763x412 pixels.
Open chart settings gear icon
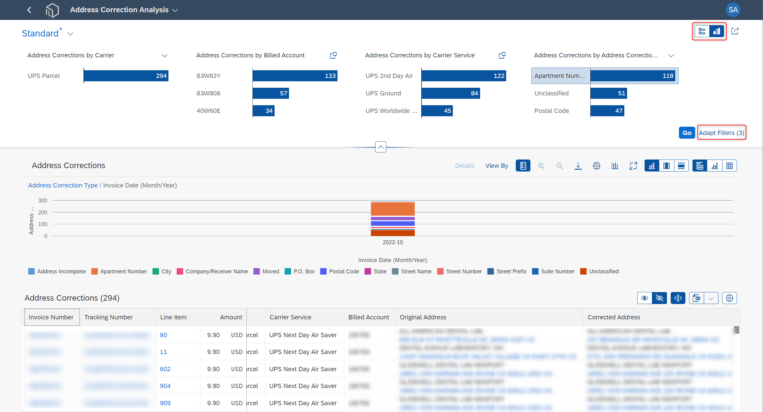coord(596,166)
